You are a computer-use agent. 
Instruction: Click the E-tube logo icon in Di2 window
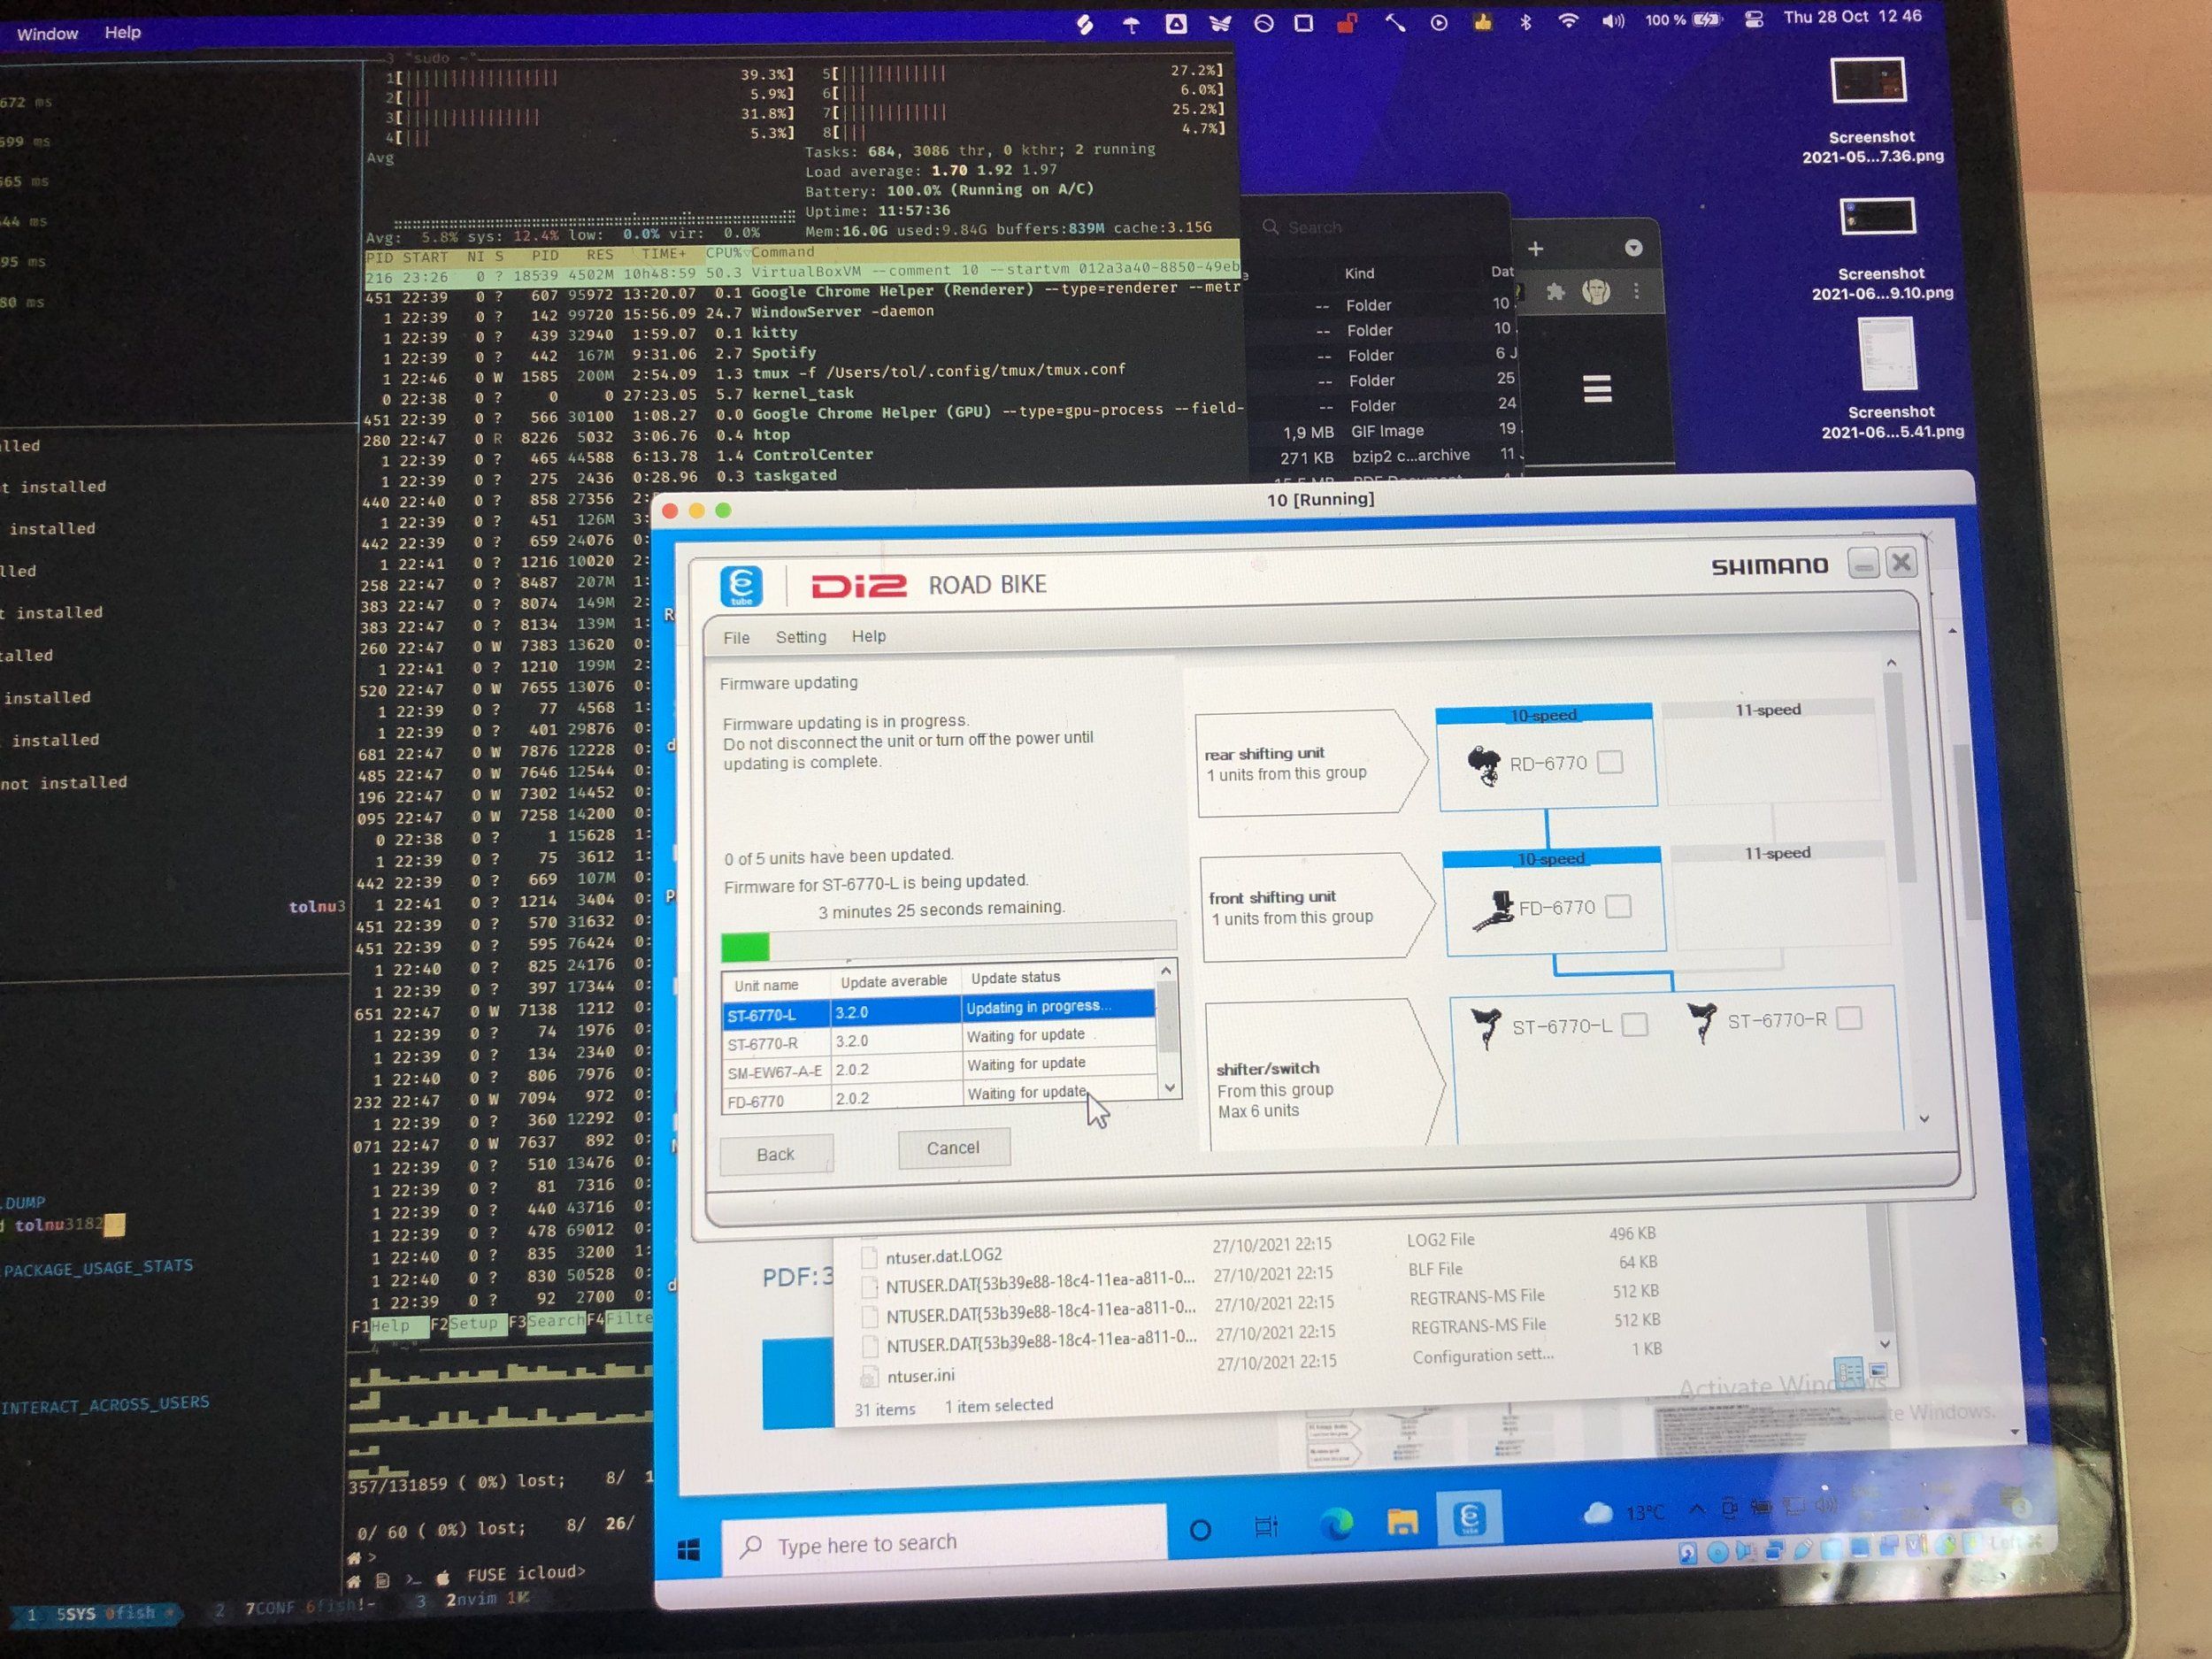741,585
